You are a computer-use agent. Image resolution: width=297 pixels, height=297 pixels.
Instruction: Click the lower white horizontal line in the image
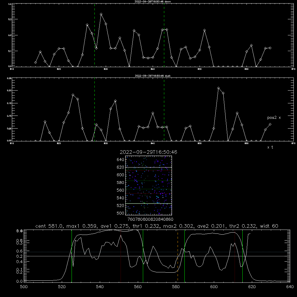click(148, 204)
